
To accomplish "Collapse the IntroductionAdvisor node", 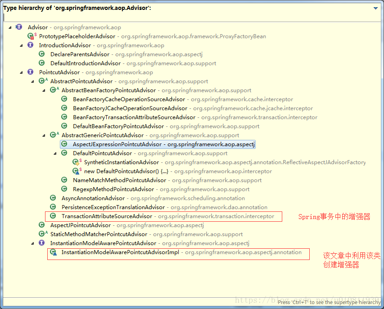I will click(x=21, y=45).
